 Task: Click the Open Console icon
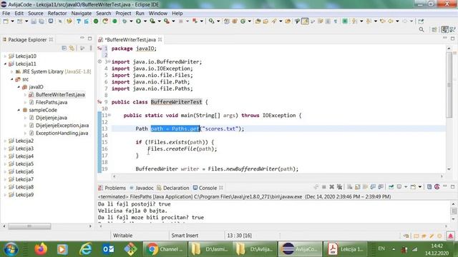pos(414,187)
